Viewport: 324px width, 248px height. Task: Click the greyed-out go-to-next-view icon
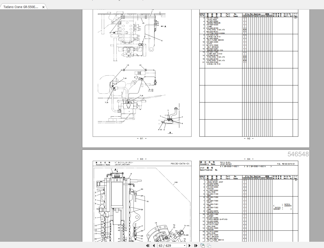(x=209, y=246)
